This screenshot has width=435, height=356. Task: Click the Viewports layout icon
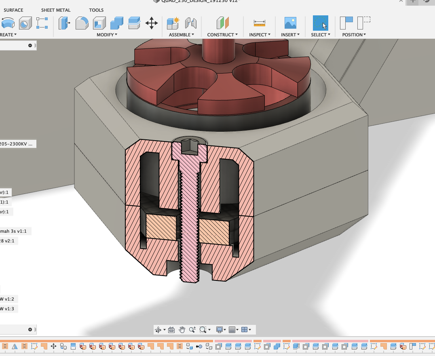(245, 330)
